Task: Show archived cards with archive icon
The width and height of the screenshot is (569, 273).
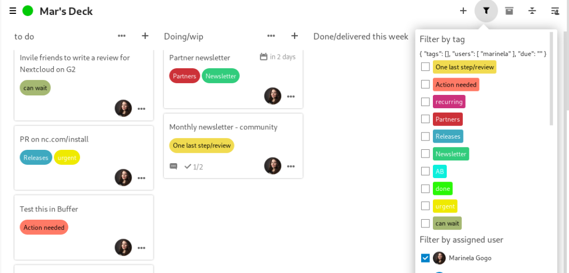Action: [509, 11]
